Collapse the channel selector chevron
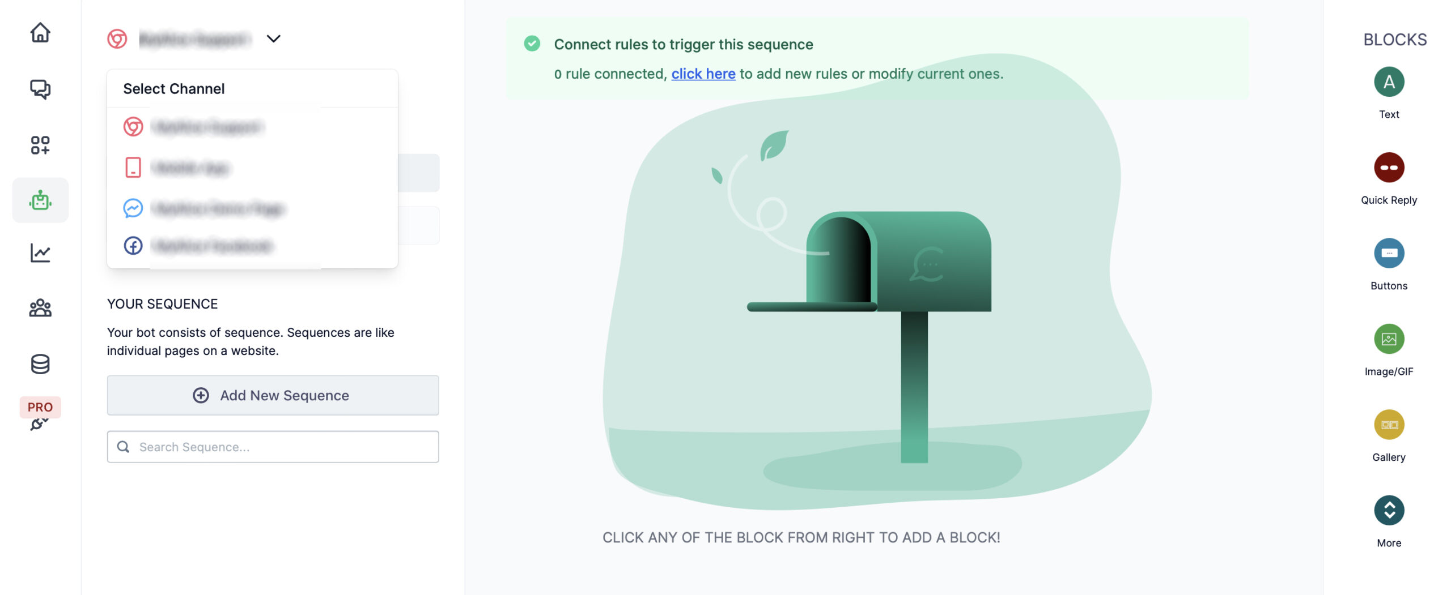The width and height of the screenshot is (1451, 595). pos(273,38)
